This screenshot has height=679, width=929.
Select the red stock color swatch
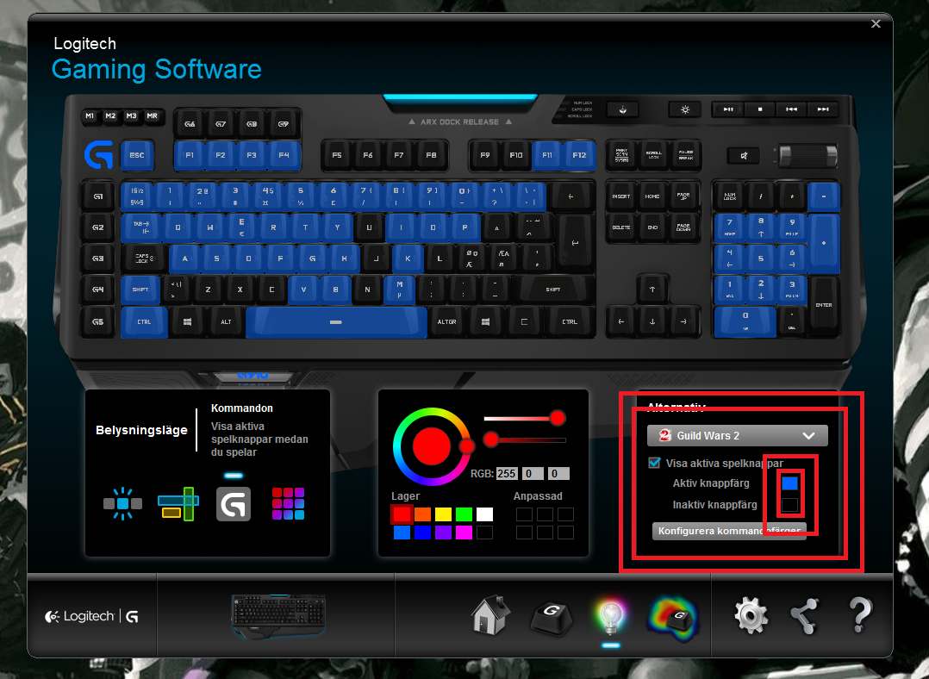pyautogui.click(x=402, y=514)
